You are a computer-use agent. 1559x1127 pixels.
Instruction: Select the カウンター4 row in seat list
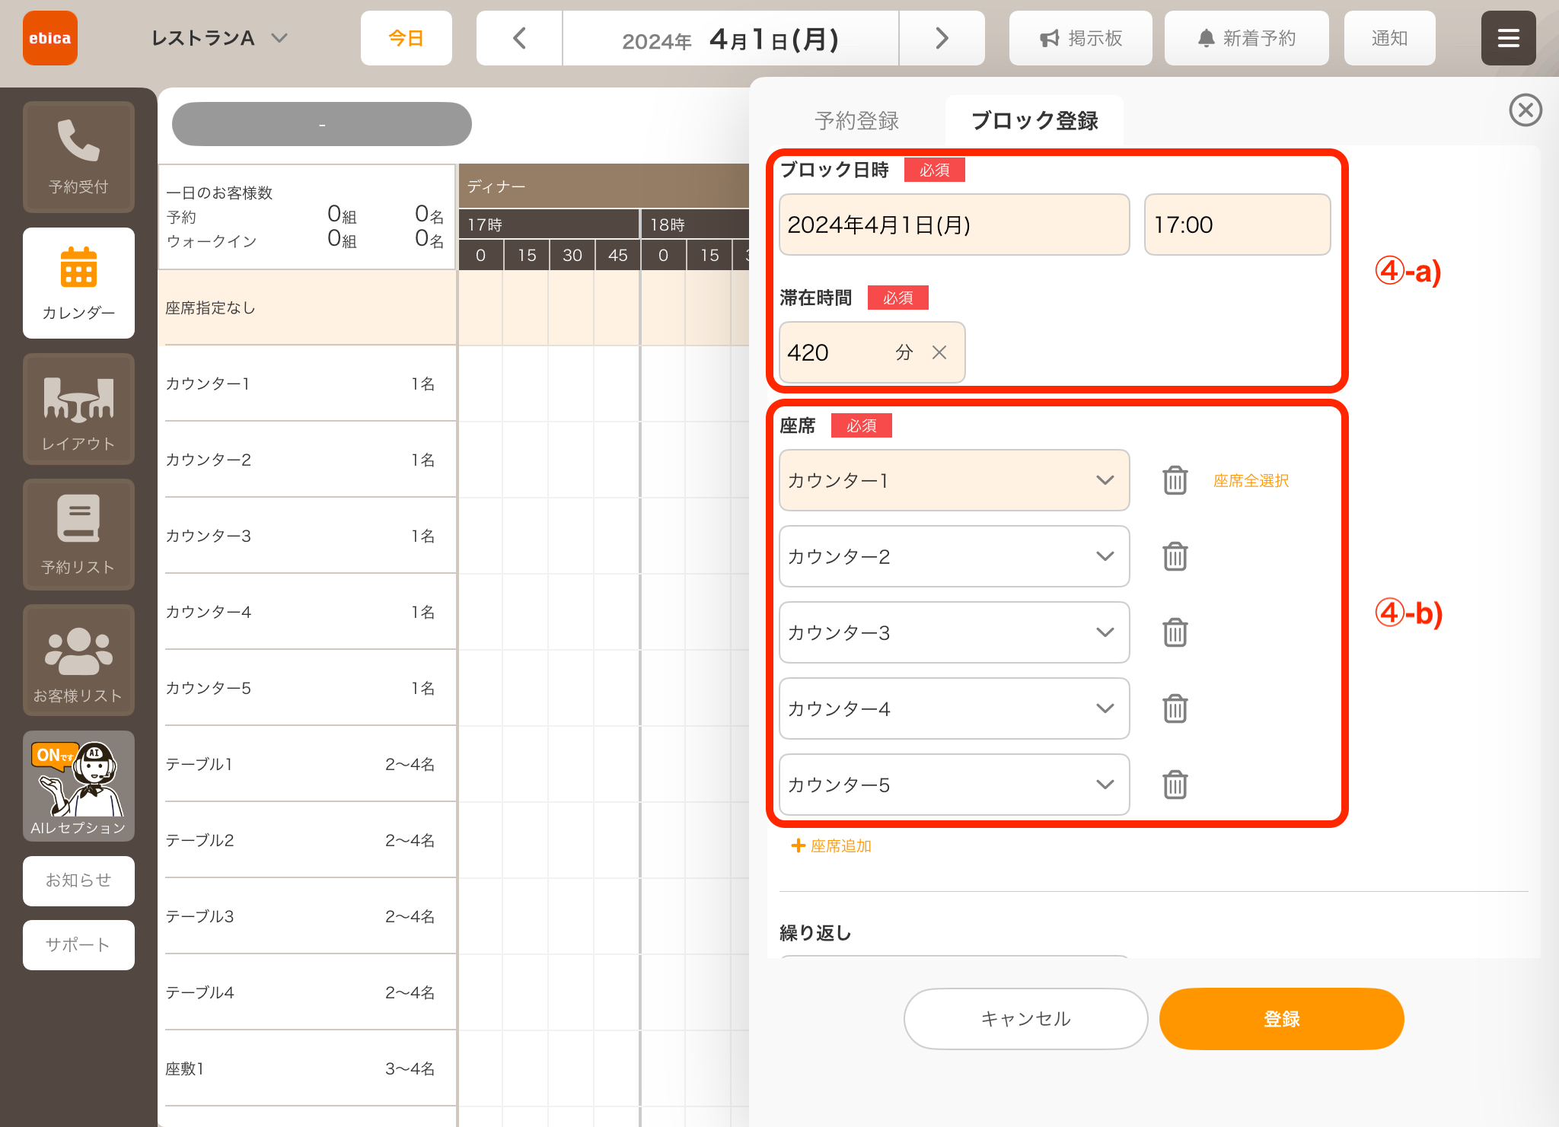307,612
